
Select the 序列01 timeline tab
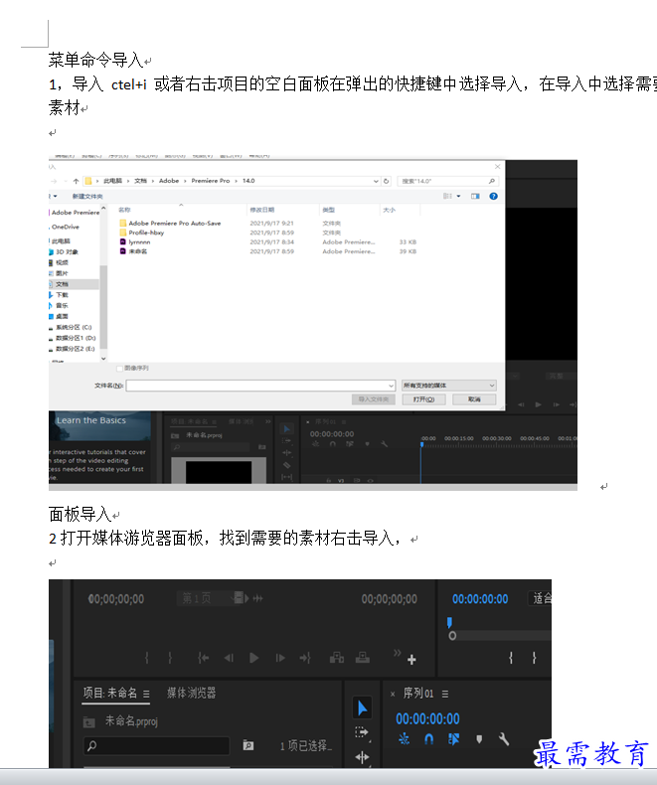click(x=418, y=694)
